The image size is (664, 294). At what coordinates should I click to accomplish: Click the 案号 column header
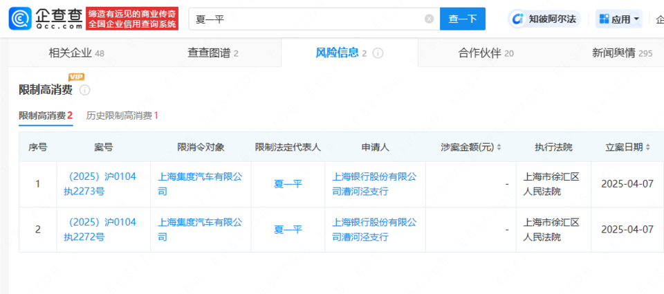[103, 147]
